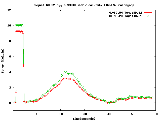Click the x-axis tick label 20
This screenshot has width=161, height=121.
pyautogui.click(x=61, y=114)
